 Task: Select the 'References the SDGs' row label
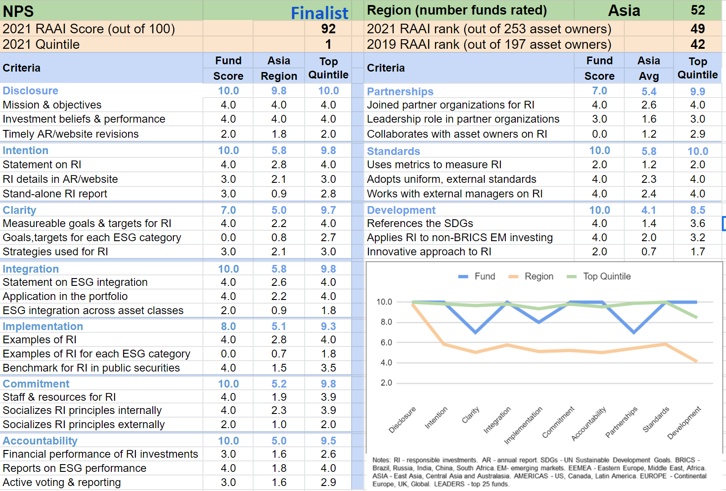[420, 223]
